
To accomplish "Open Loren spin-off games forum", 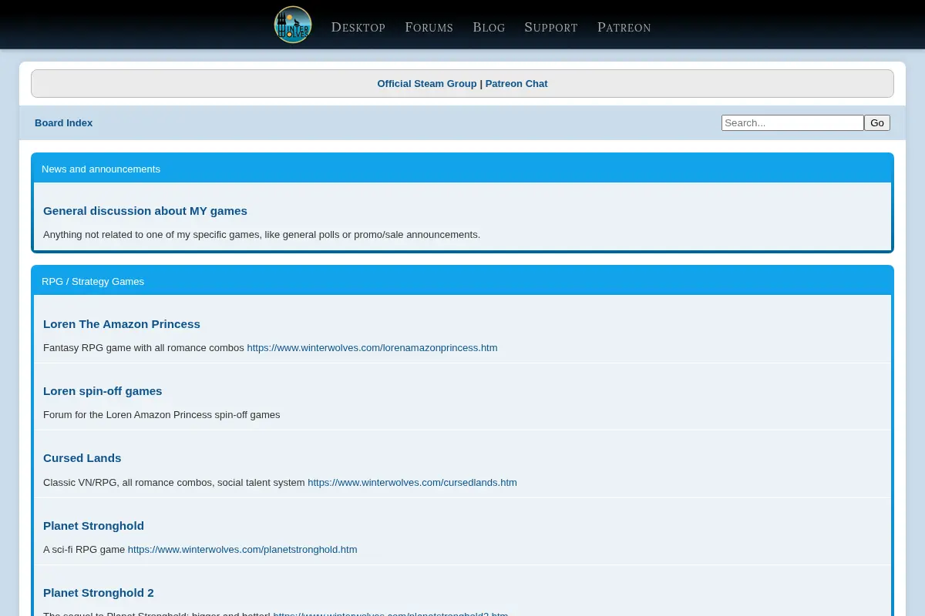I will pos(103,391).
